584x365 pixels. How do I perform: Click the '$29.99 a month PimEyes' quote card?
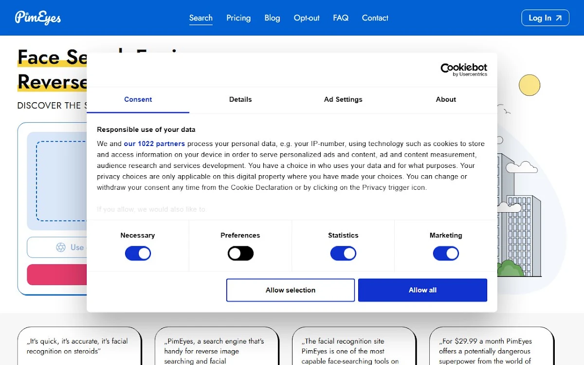coord(492,346)
